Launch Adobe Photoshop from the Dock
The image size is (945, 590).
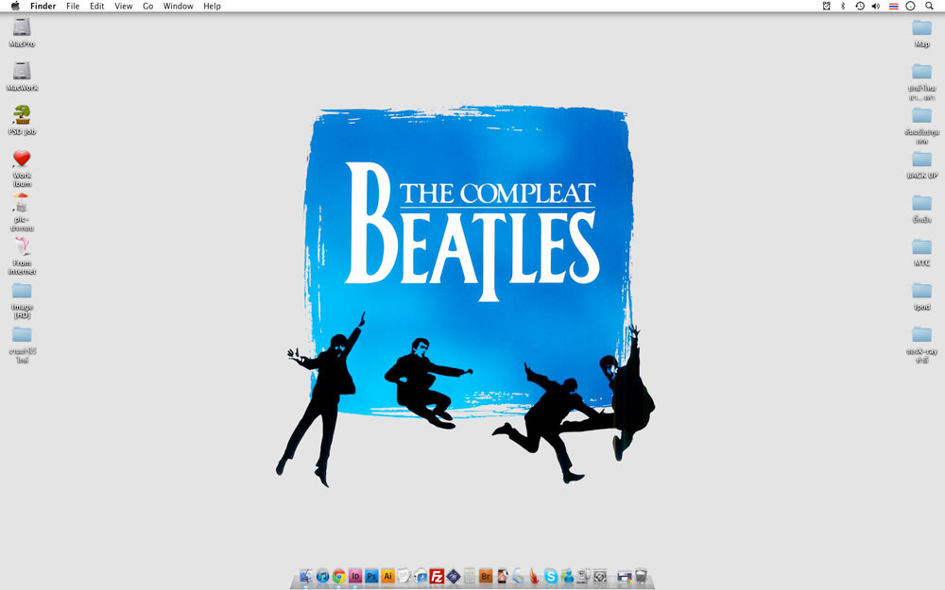[371, 576]
